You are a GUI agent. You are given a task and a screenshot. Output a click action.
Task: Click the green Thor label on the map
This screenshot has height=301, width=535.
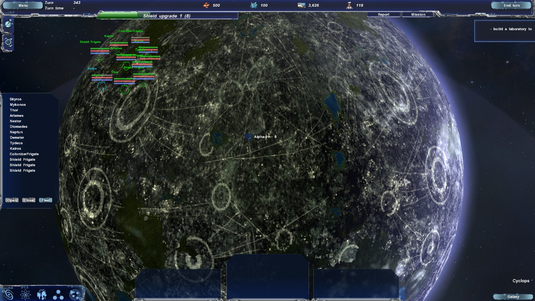[x=115, y=72]
